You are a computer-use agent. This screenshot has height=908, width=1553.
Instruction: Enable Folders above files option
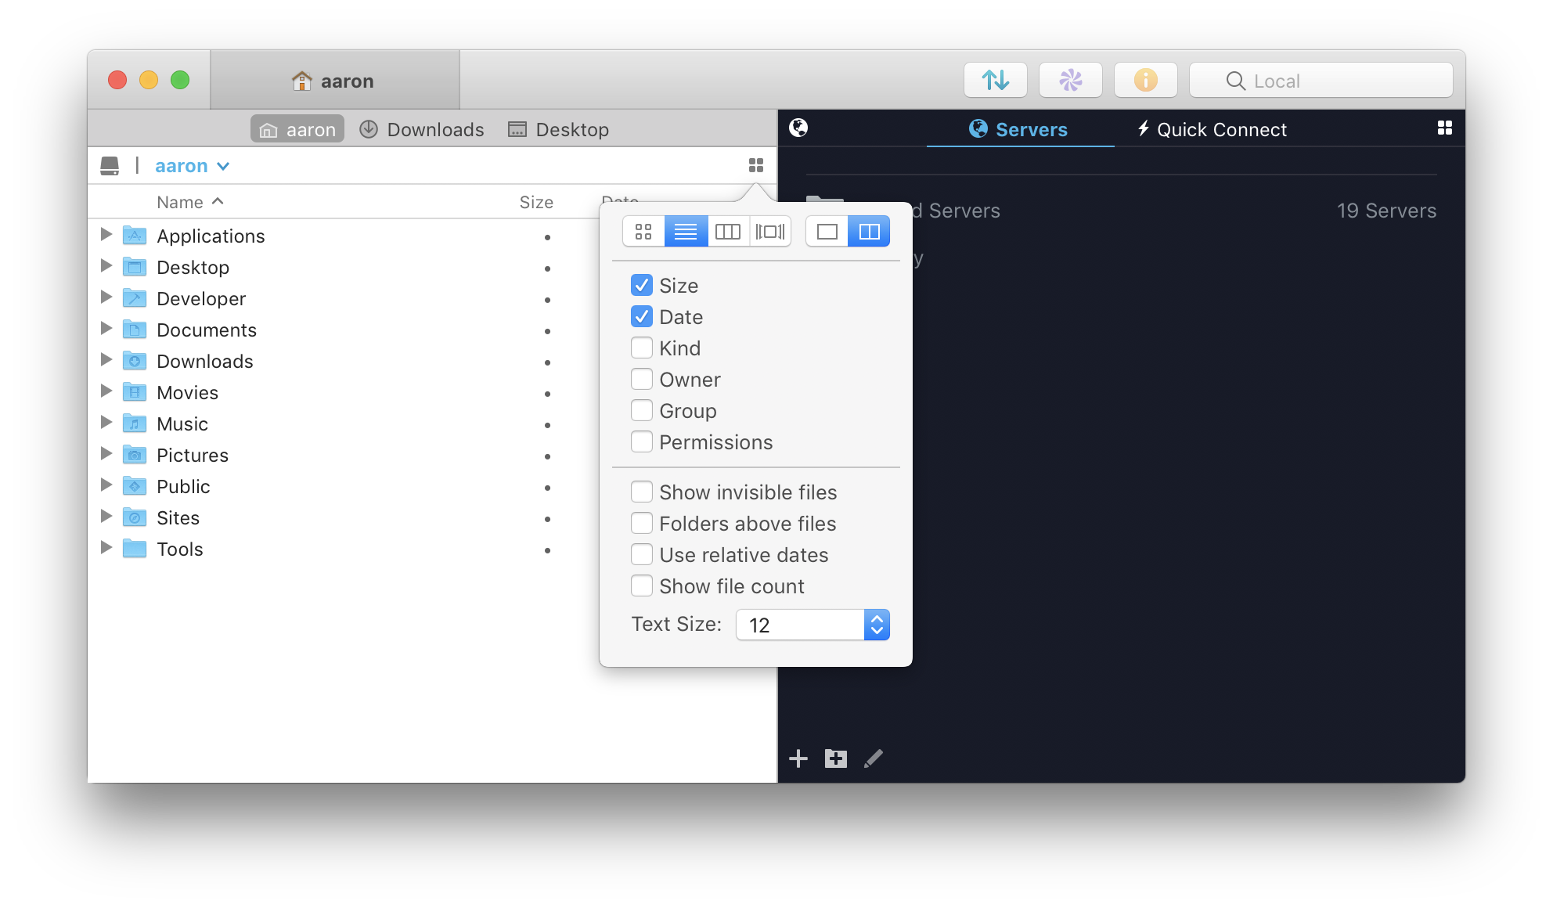click(x=641, y=523)
